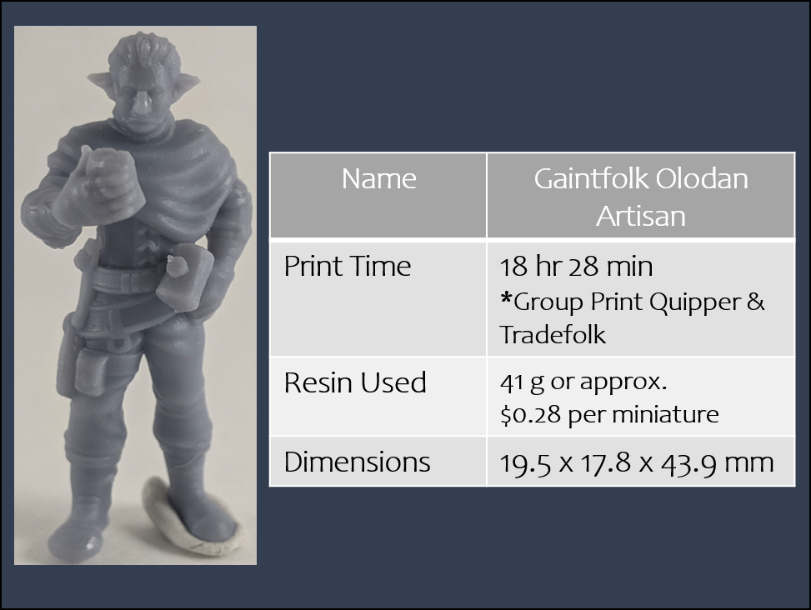Click the miniature's head in the photo

[143, 82]
